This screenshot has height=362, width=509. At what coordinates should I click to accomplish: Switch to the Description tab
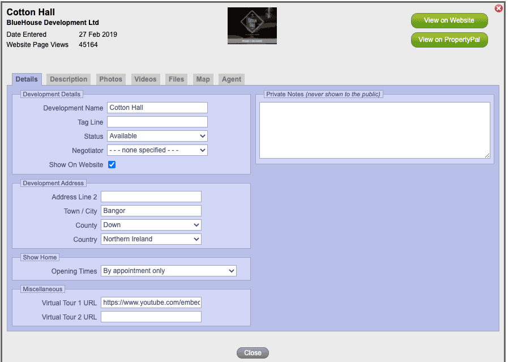pos(69,79)
